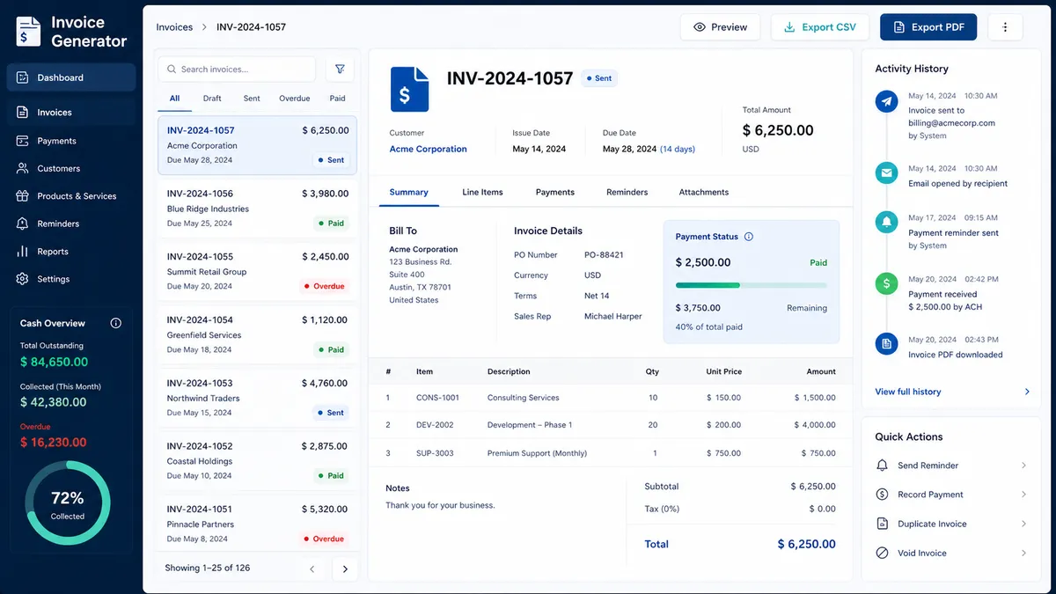Select the Sent filter tab

(x=252, y=98)
